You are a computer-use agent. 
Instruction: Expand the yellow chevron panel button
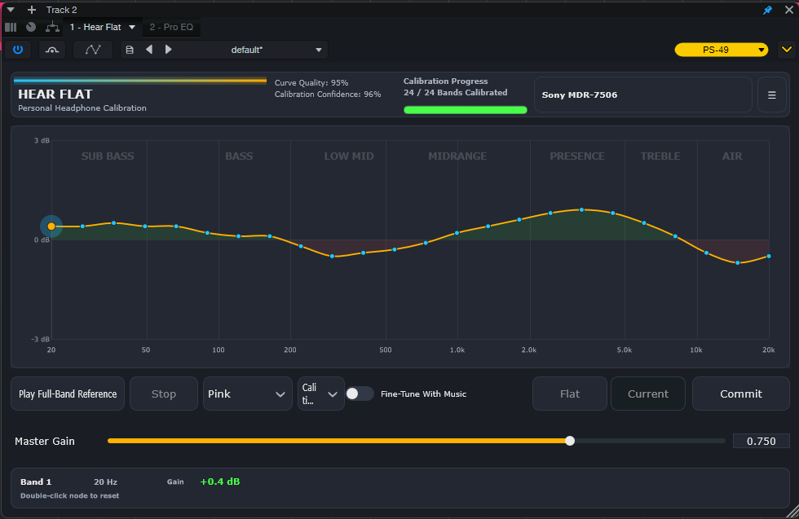click(x=786, y=50)
